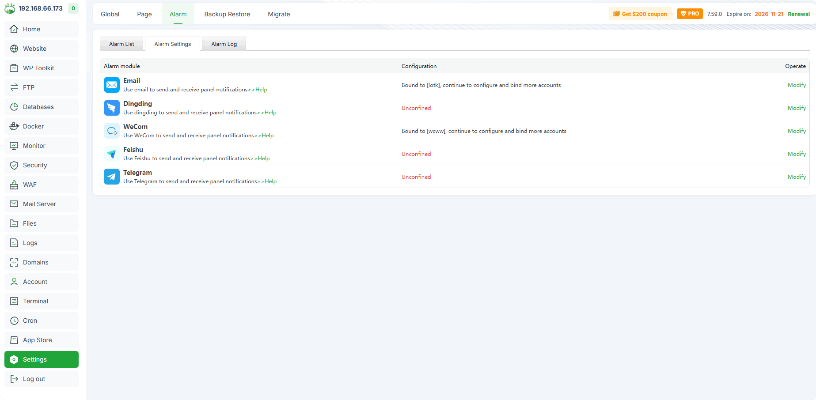This screenshot has width=816, height=400.
Task: Open the Alarm Log sub-tab
Action: point(224,44)
